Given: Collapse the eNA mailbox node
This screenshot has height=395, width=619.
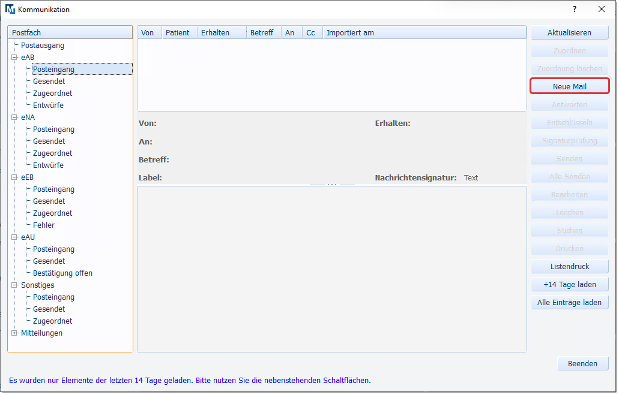Looking at the screenshot, I should click(x=14, y=117).
